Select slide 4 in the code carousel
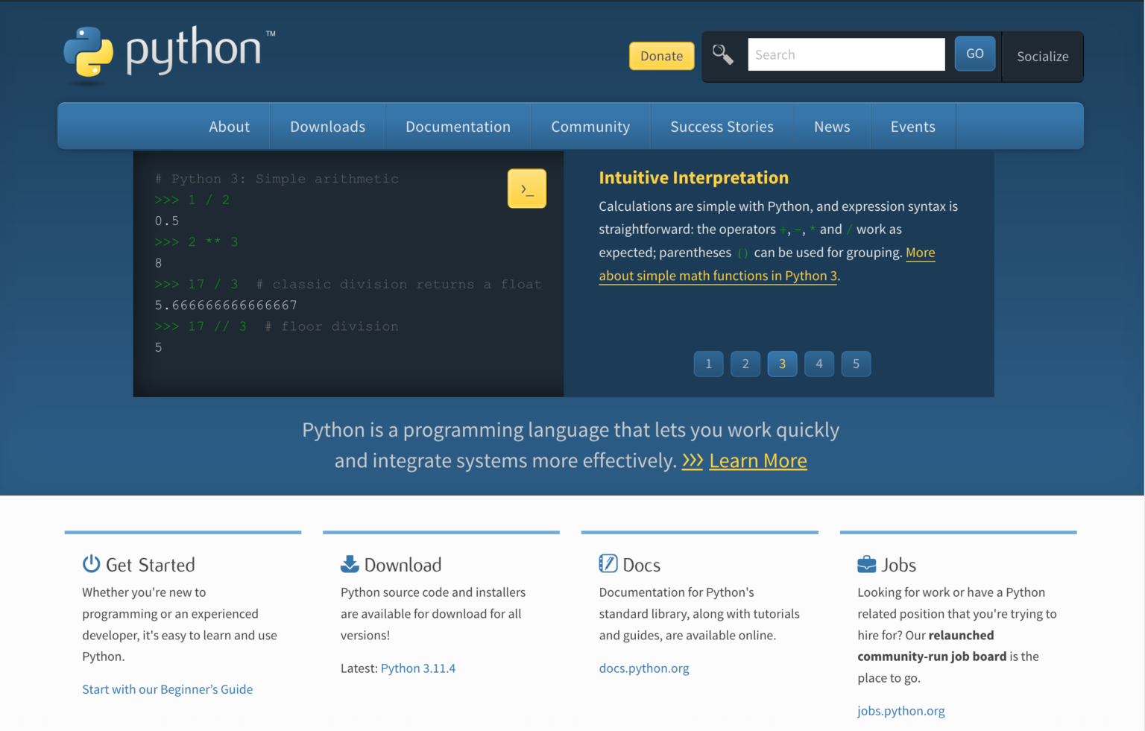This screenshot has height=731, width=1145. [819, 364]
